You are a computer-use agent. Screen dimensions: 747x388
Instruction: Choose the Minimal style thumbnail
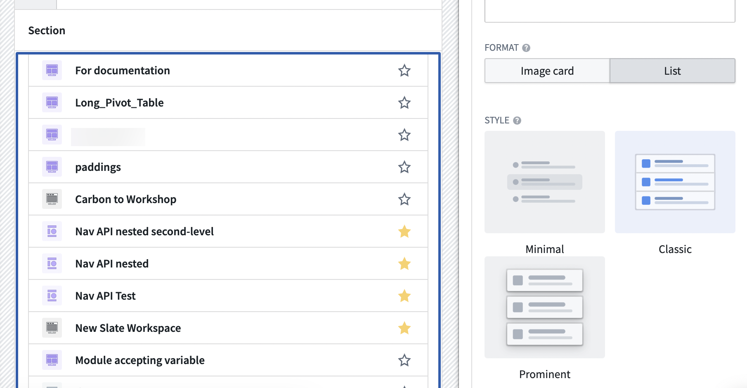(544, 182)
